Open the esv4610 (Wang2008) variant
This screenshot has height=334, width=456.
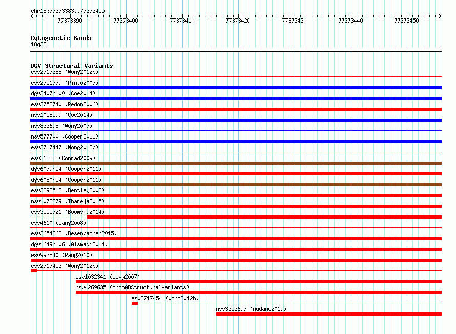tap(58, 223)
